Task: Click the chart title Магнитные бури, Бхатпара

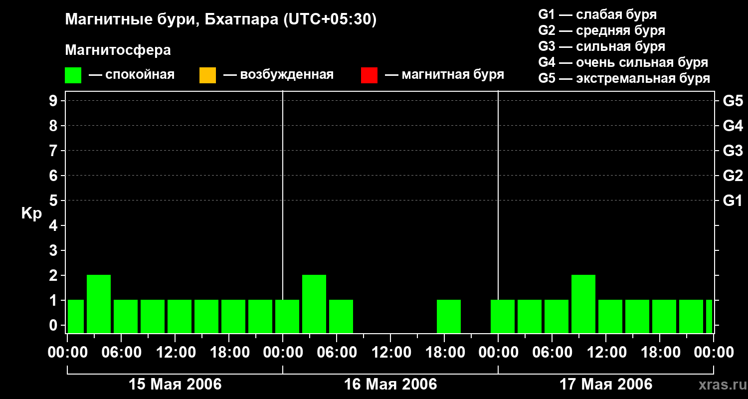Action: click(221, 20)
